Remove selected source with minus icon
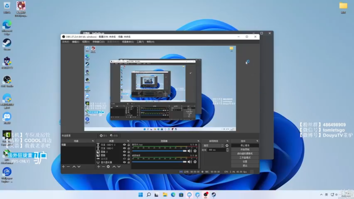The width and height of the screenshot is (354, 199). coord(103,167)
